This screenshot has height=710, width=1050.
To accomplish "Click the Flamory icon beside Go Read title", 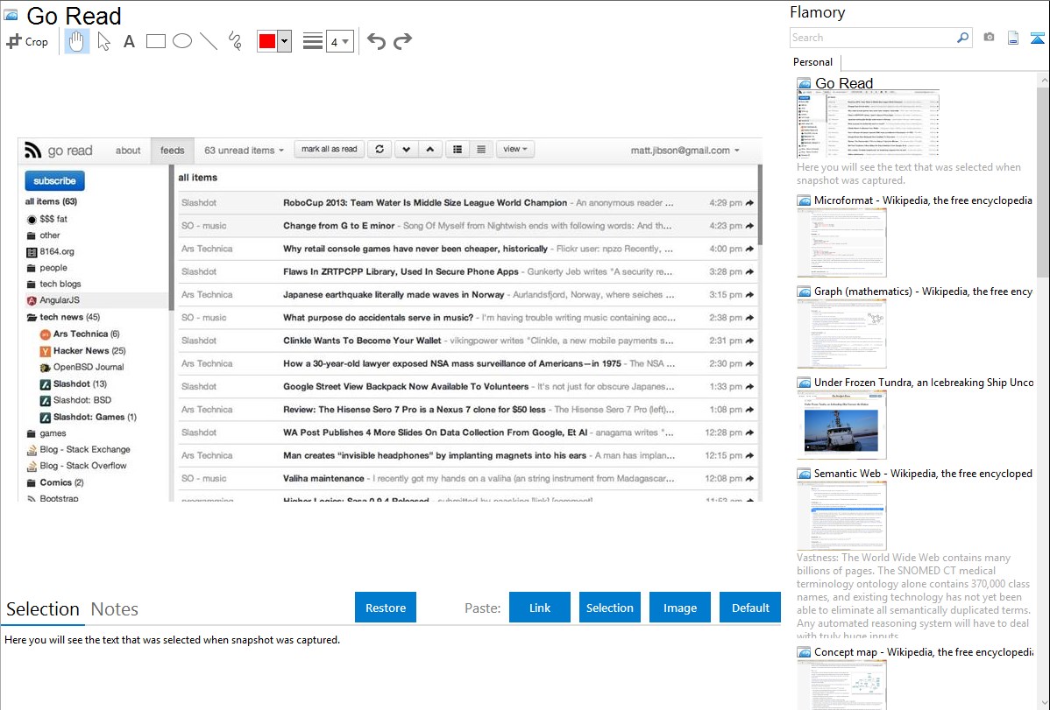I will coord(11,15).
